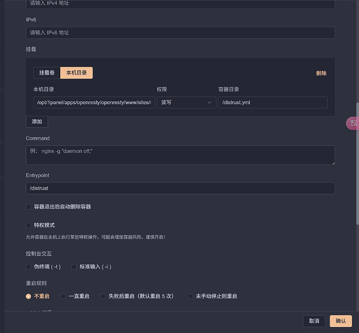359x333 pixels.
Task: Click the 确认 button
Action: (x=341, y=321)
